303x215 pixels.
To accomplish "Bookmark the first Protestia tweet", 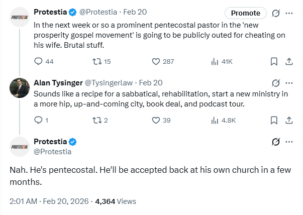I will coord(274,61).
